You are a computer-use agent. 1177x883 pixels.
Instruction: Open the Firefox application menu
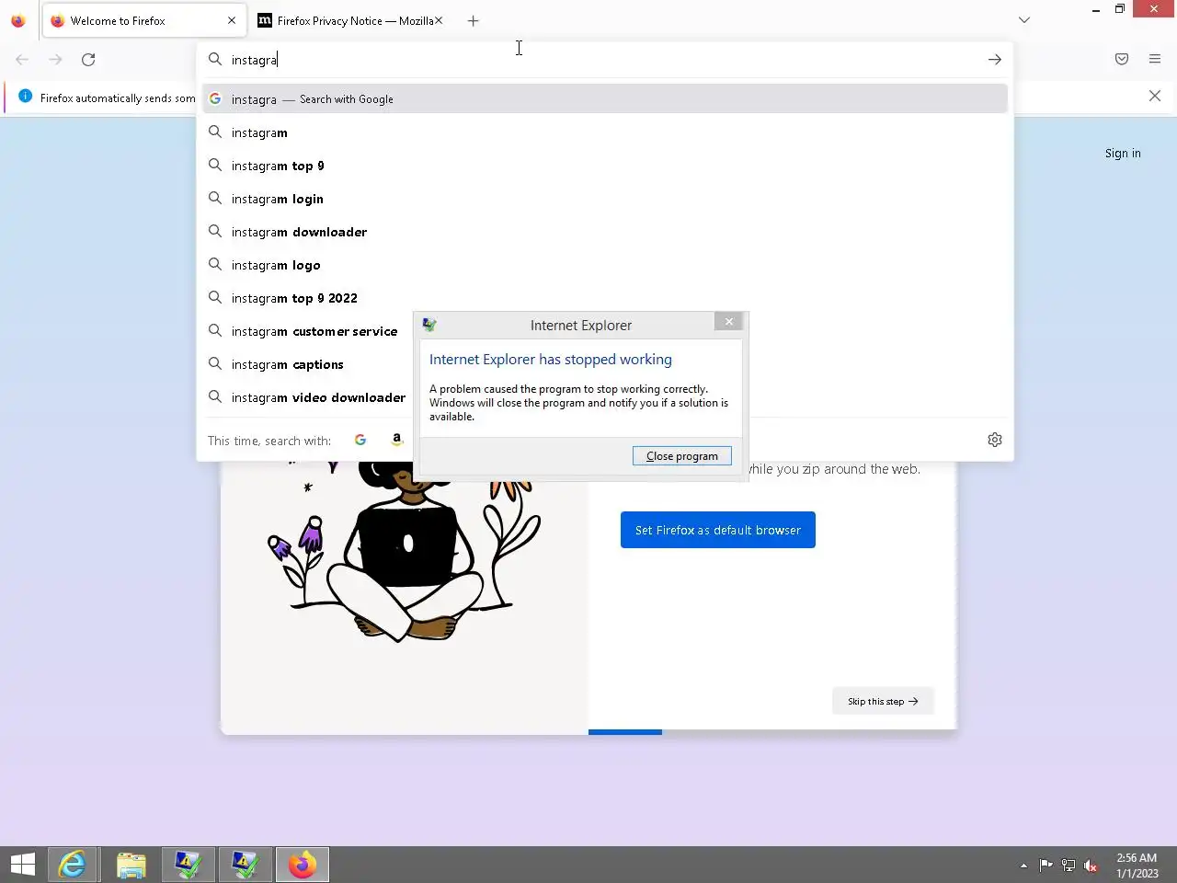point(1155,60)
